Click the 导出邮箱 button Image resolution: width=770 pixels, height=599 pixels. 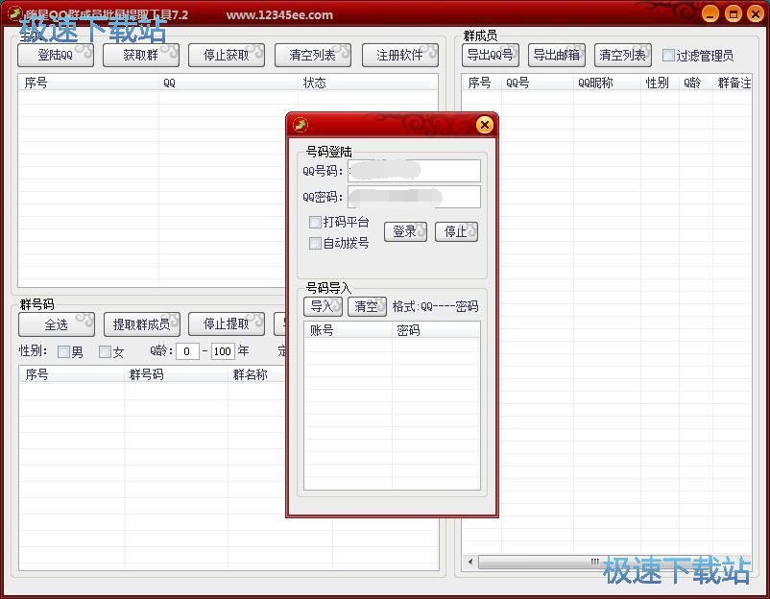(557, 55)
